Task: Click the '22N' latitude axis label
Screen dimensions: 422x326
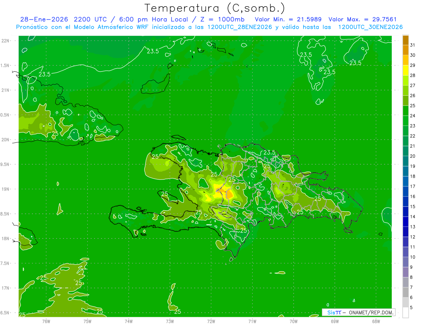Action: 5,40
